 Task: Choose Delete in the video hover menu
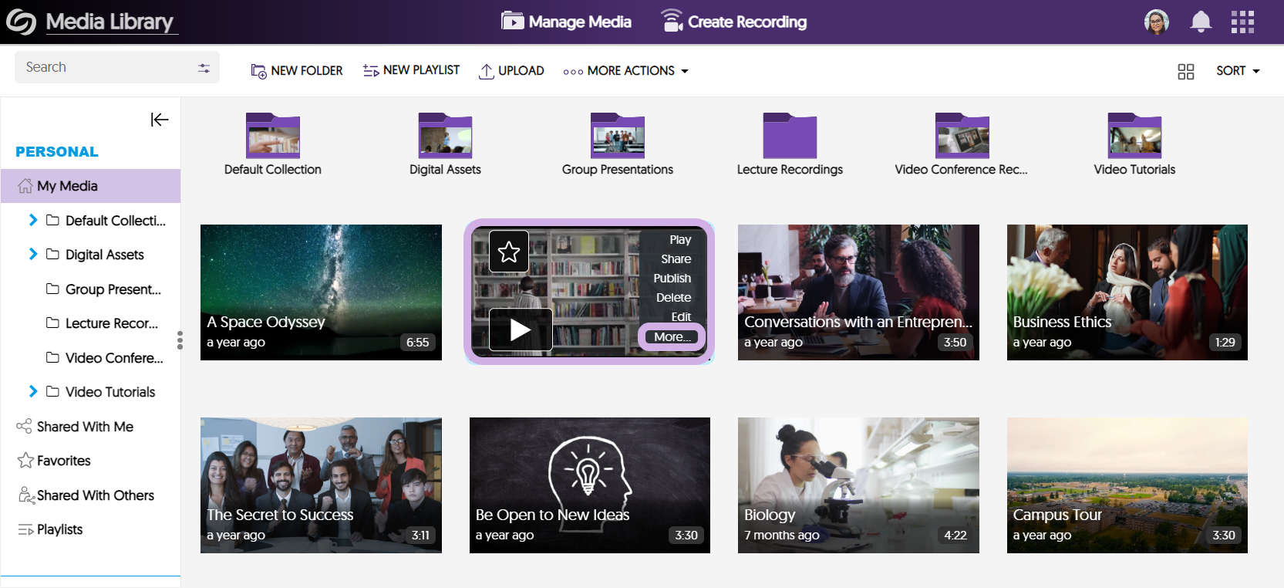[673, 298]
